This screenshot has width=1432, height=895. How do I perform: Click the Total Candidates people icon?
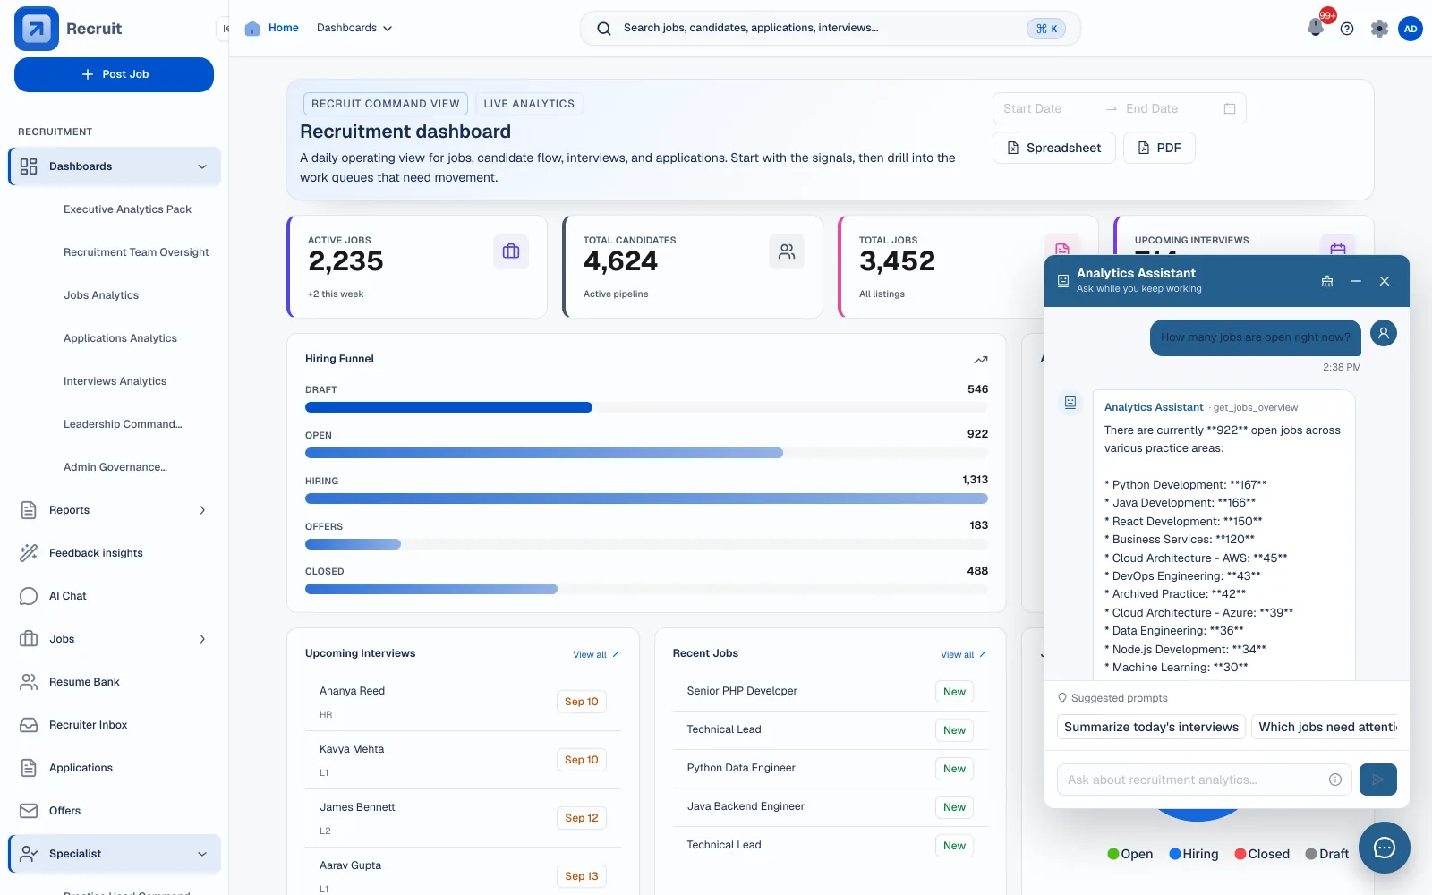click(787, 251)
